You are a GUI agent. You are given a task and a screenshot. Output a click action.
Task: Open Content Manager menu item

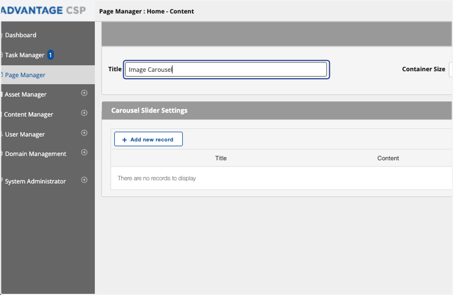click(29, 114)
